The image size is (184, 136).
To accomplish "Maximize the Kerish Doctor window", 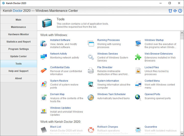I will [x=170, y=3].
